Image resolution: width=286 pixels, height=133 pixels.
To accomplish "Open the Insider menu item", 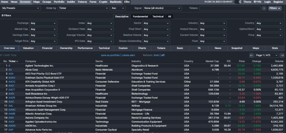I will click(71, 2).
